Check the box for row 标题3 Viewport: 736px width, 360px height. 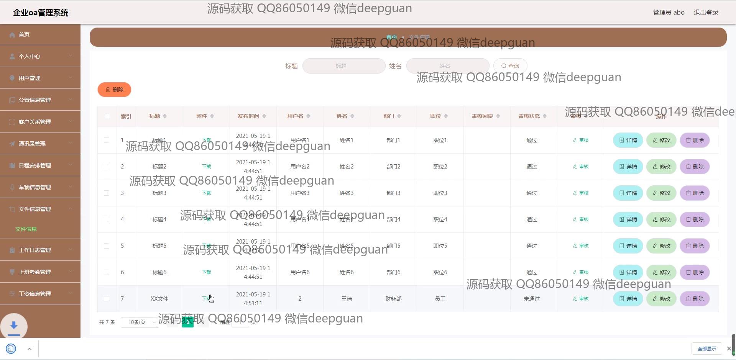click(x=107, y=193)
